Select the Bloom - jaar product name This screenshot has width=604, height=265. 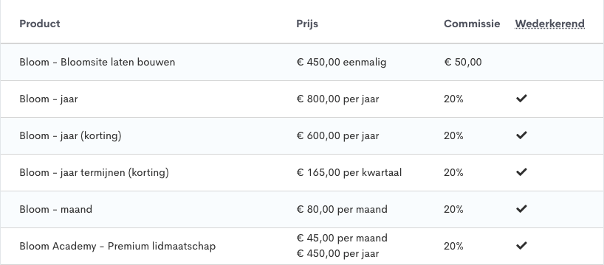[49, 99]
